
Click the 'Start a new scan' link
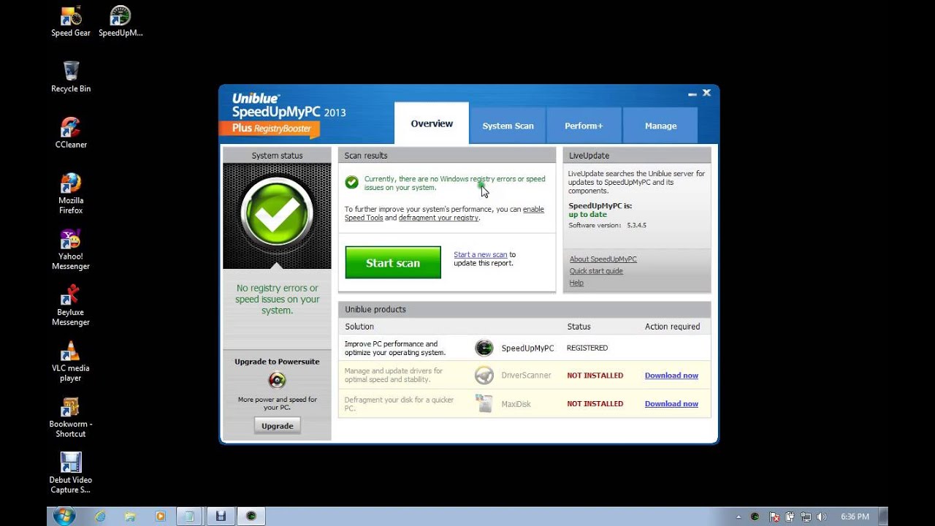(x=480, y=255)
